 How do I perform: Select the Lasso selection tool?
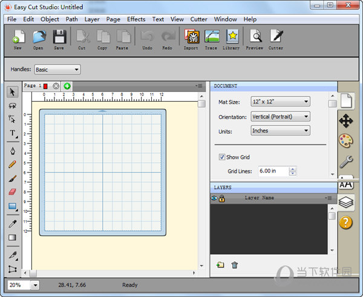coord(12,106)
